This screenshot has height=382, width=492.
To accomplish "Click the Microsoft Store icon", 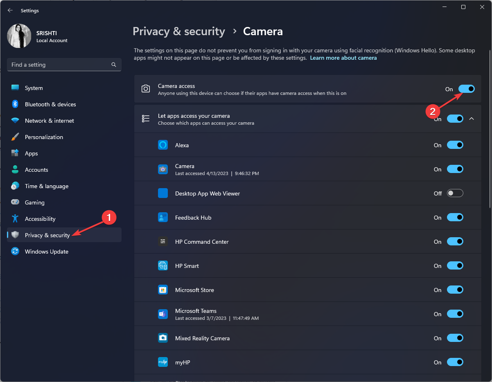I will 163,290.
